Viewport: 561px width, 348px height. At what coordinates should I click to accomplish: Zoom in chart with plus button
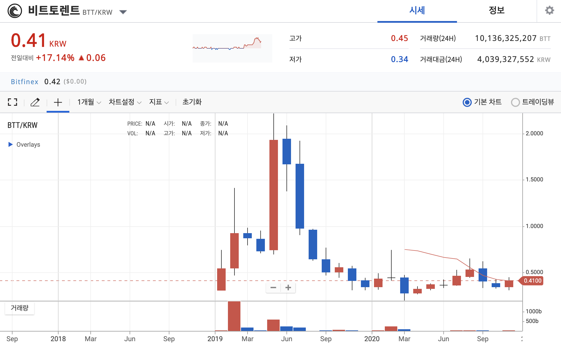pos(288,288)
